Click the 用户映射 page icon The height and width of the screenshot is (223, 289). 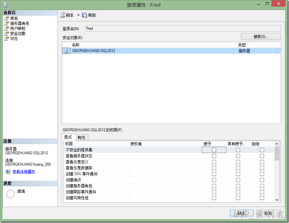point(6,28)
